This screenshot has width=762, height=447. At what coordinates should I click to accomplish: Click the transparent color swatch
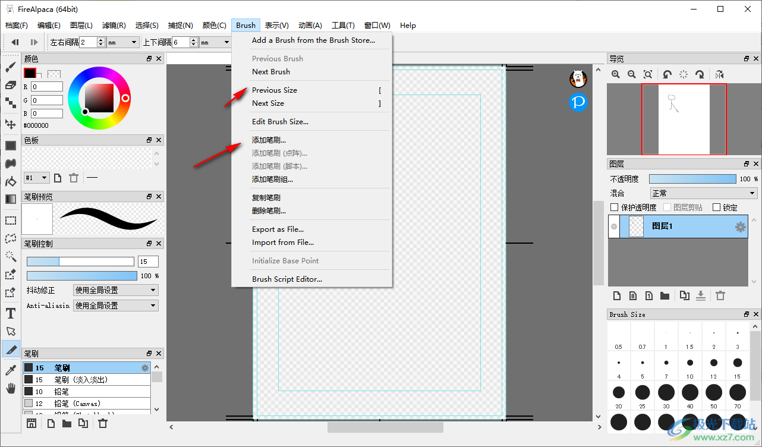click(x=54, y=75)
